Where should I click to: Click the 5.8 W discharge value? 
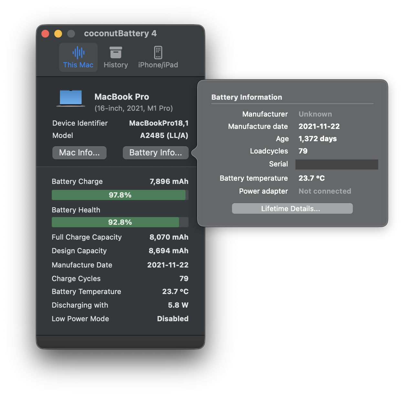point(178,305)
